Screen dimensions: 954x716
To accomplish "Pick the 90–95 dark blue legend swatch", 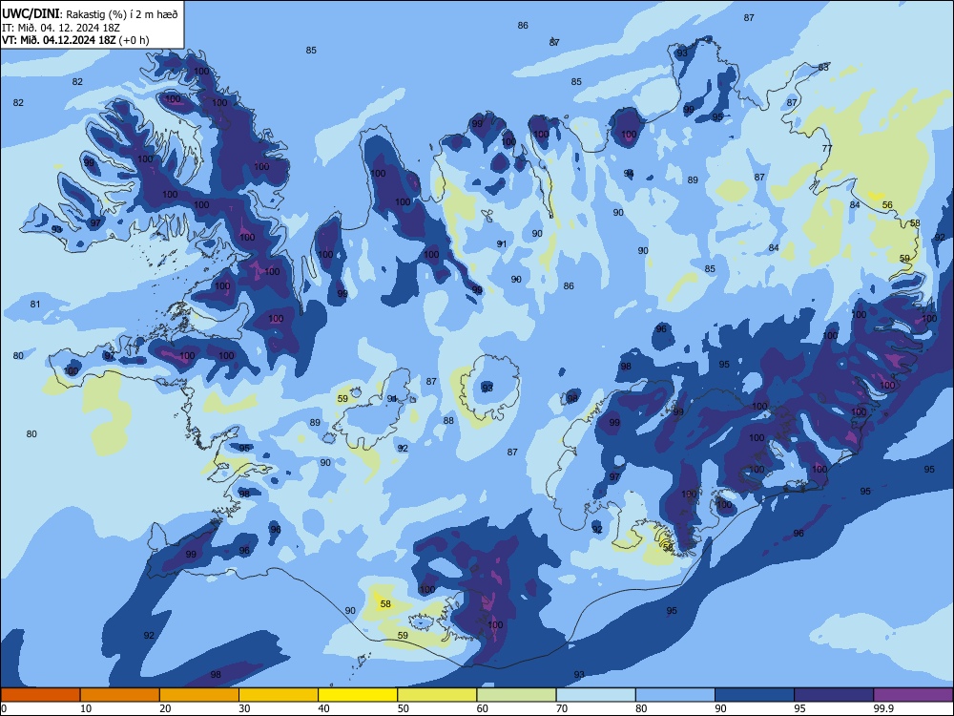I will click(755, 695).
